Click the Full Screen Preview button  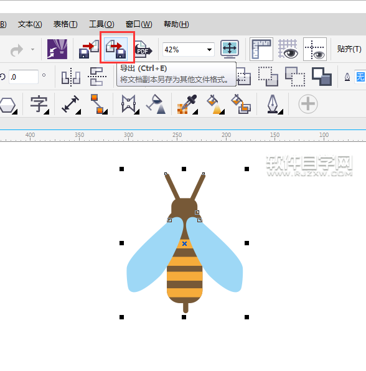click(x=230, y=49)
